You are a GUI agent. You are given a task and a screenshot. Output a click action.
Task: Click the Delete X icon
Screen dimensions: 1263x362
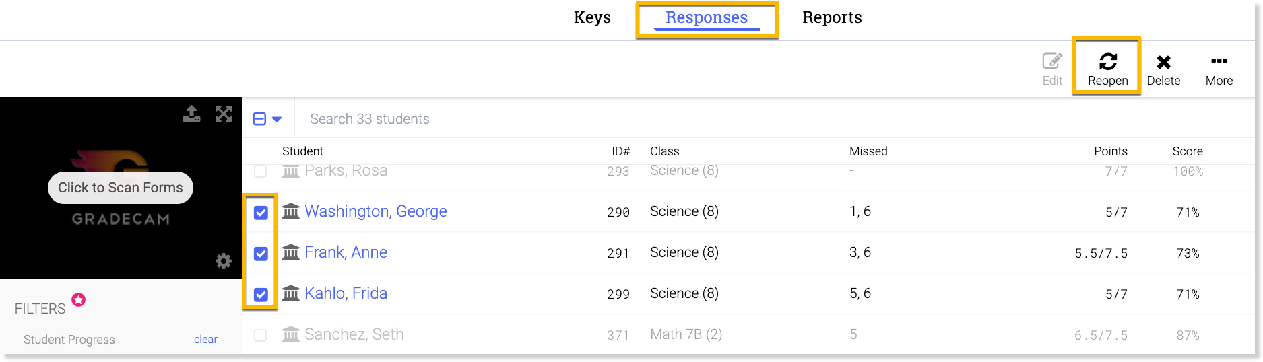[x=1163, y=62]
